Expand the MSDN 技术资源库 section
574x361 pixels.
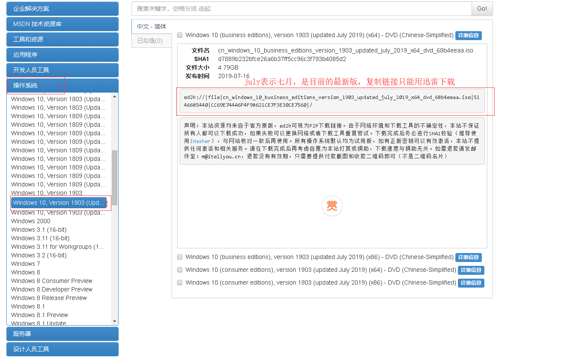62,24
